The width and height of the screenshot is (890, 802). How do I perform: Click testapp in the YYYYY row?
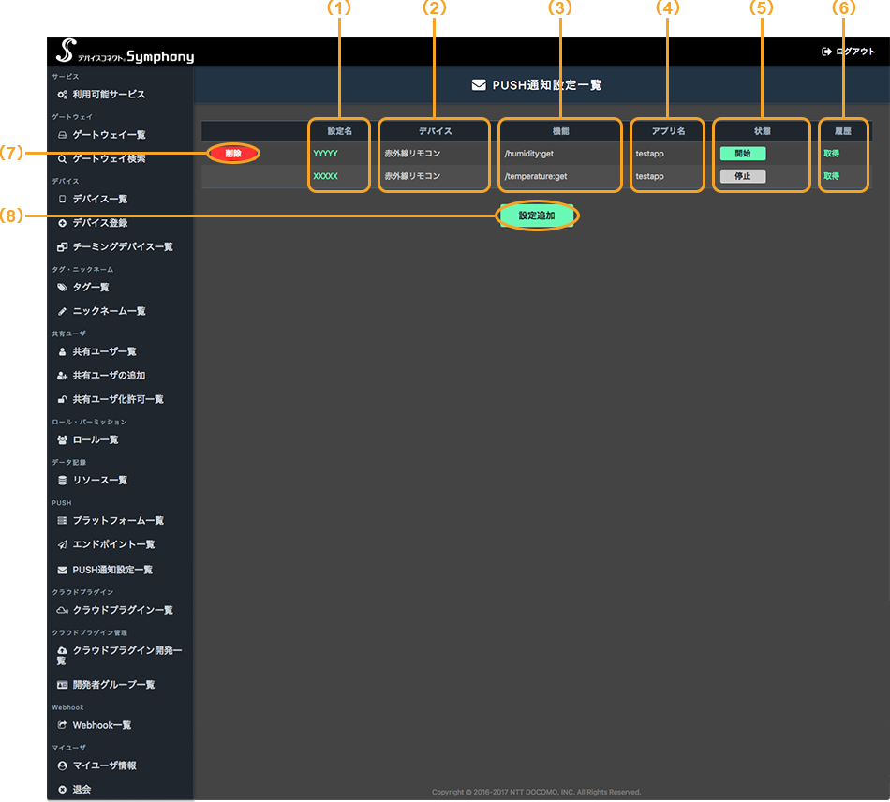[649, 154]
